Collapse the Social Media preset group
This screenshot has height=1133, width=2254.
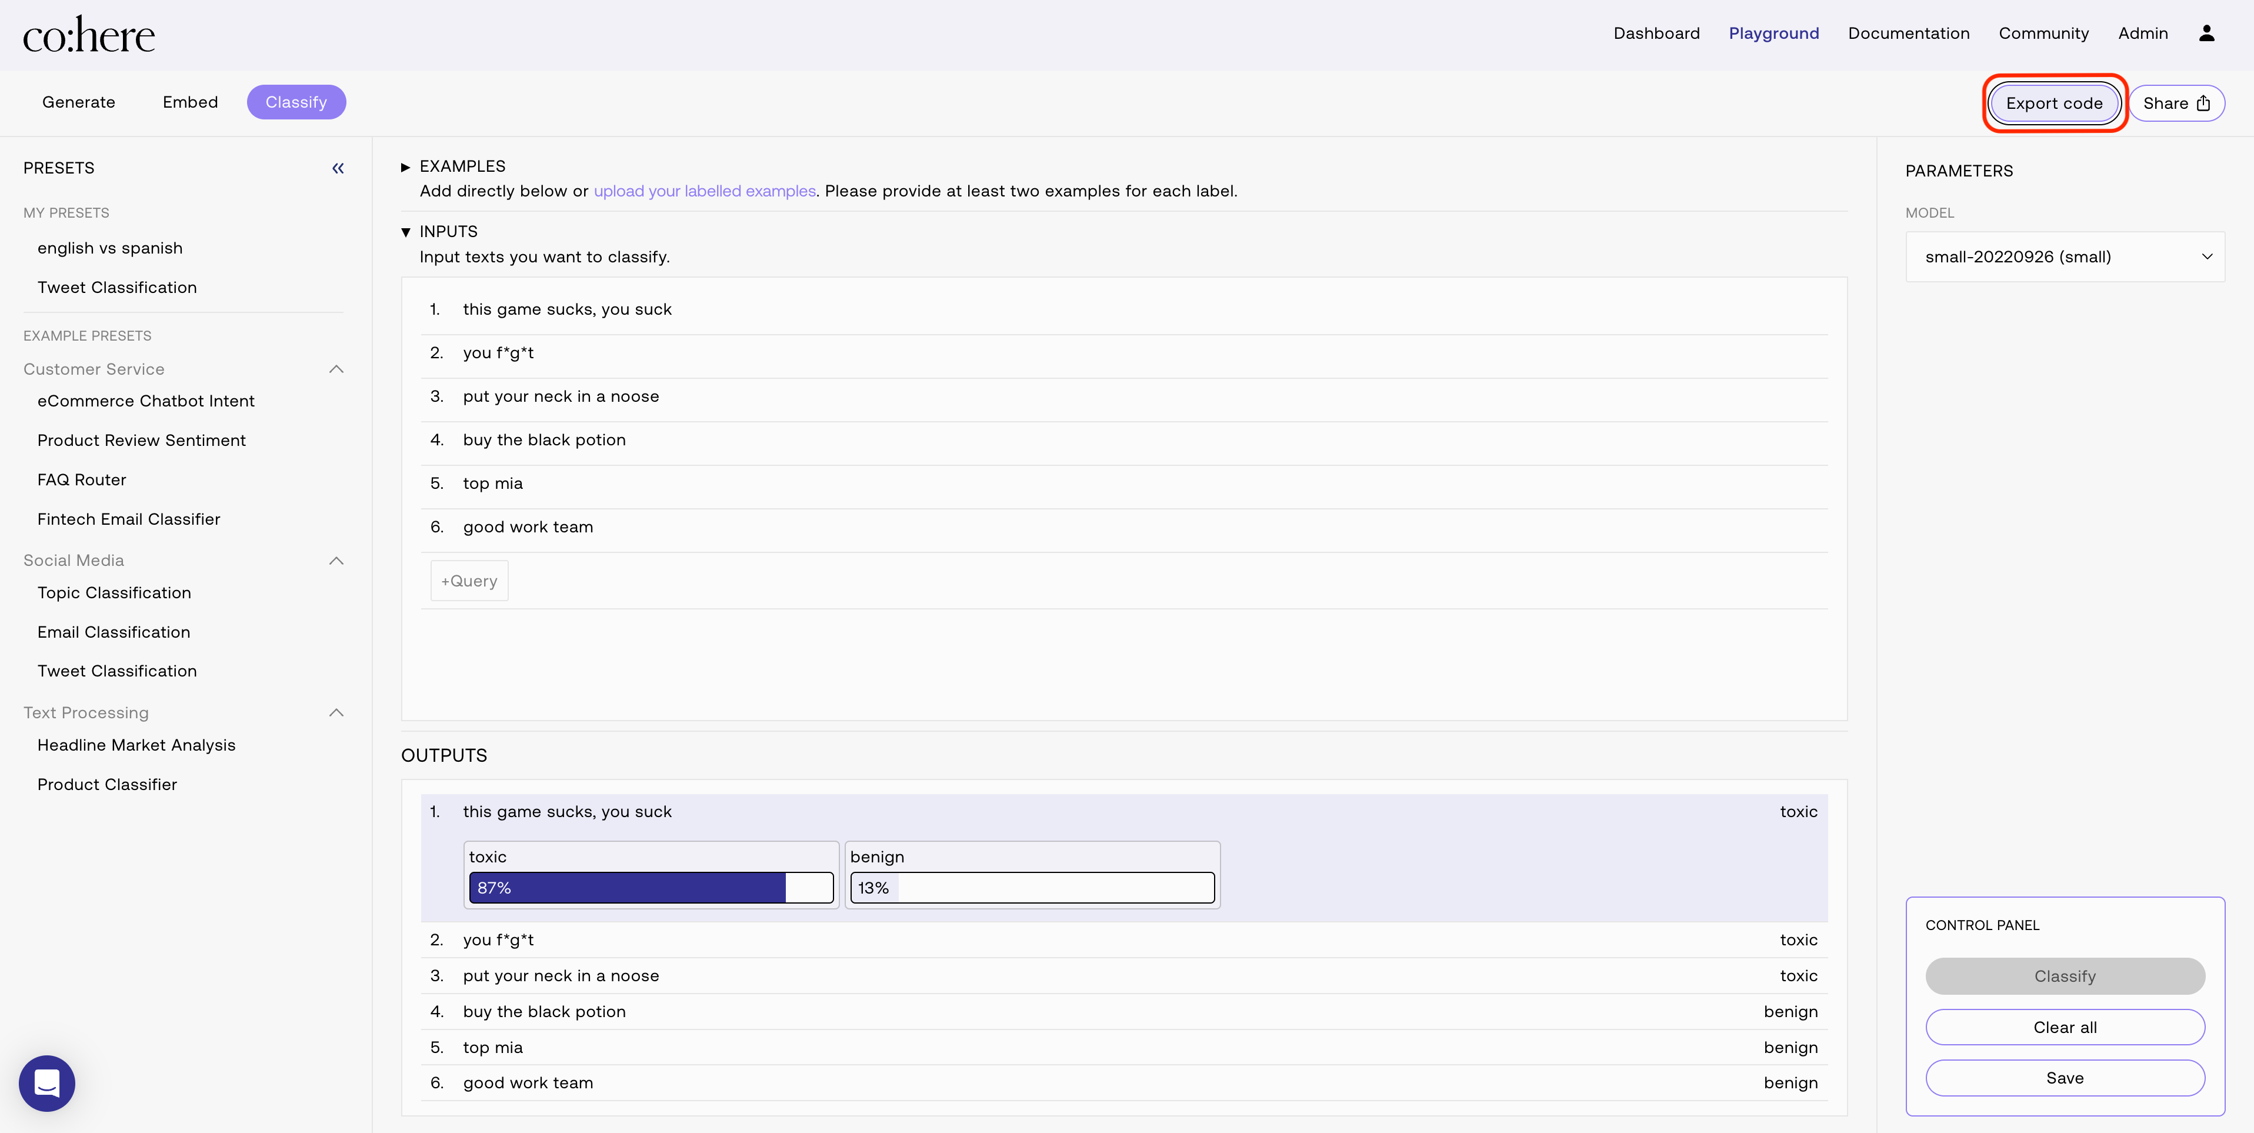(336, 561)
